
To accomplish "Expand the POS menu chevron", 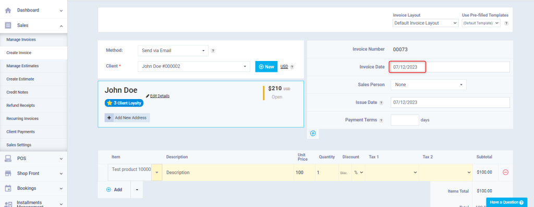I will [62, 159].
